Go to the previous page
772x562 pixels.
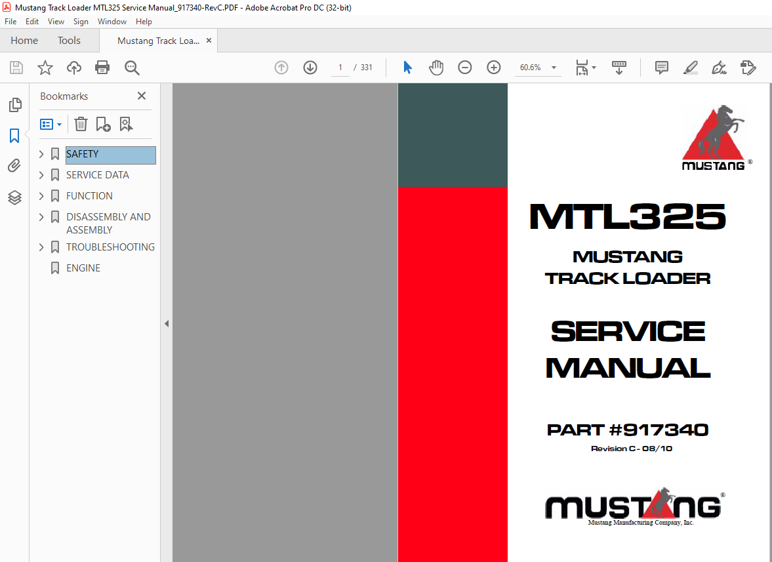[x=281, y=68]
